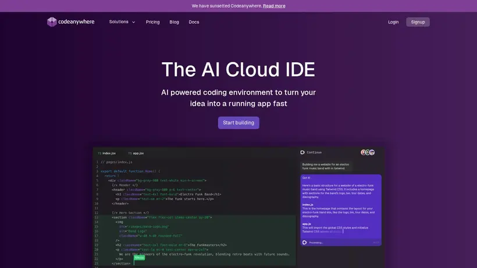The width and height of the screenshot is (477, 268).
Task: Open the Solutions dropdown menu
Action: 122,22
